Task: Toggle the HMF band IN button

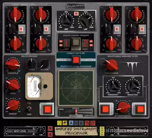Action: point(117,29)
